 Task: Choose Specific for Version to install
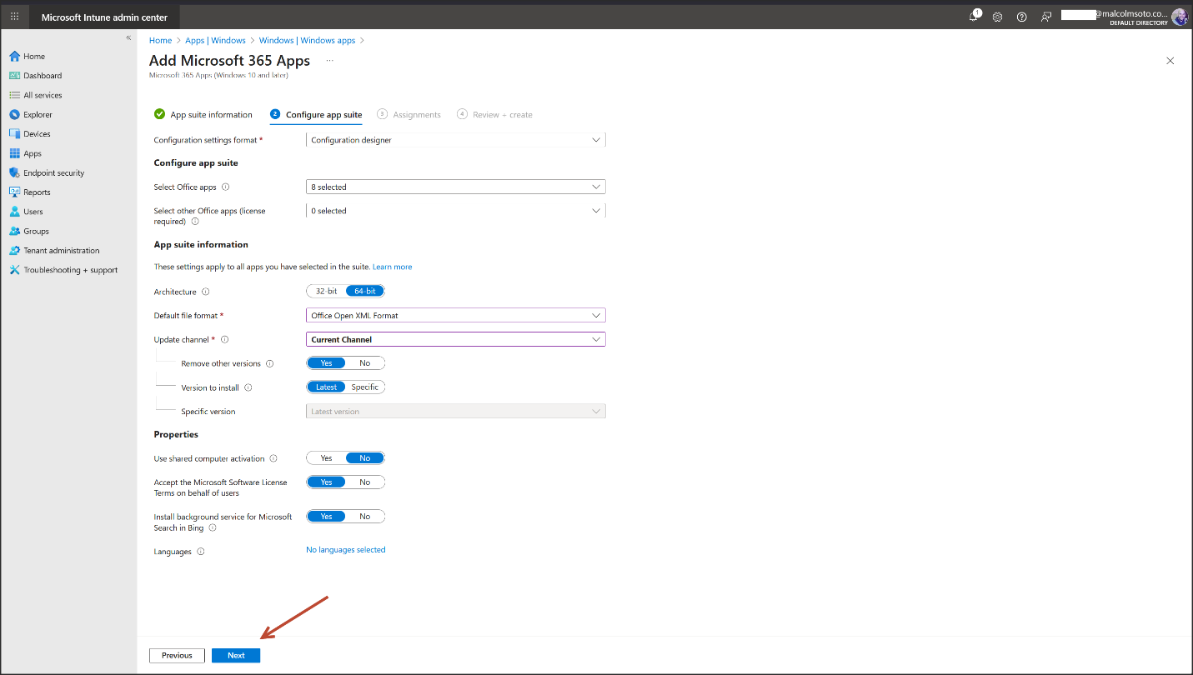(x=364, y=387)
